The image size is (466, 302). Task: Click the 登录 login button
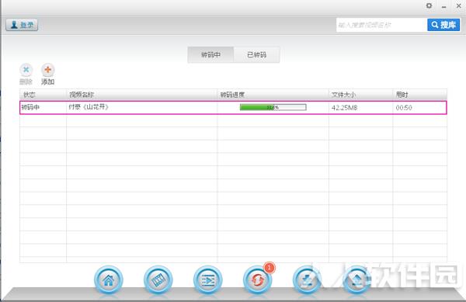[x=22, y=25]
